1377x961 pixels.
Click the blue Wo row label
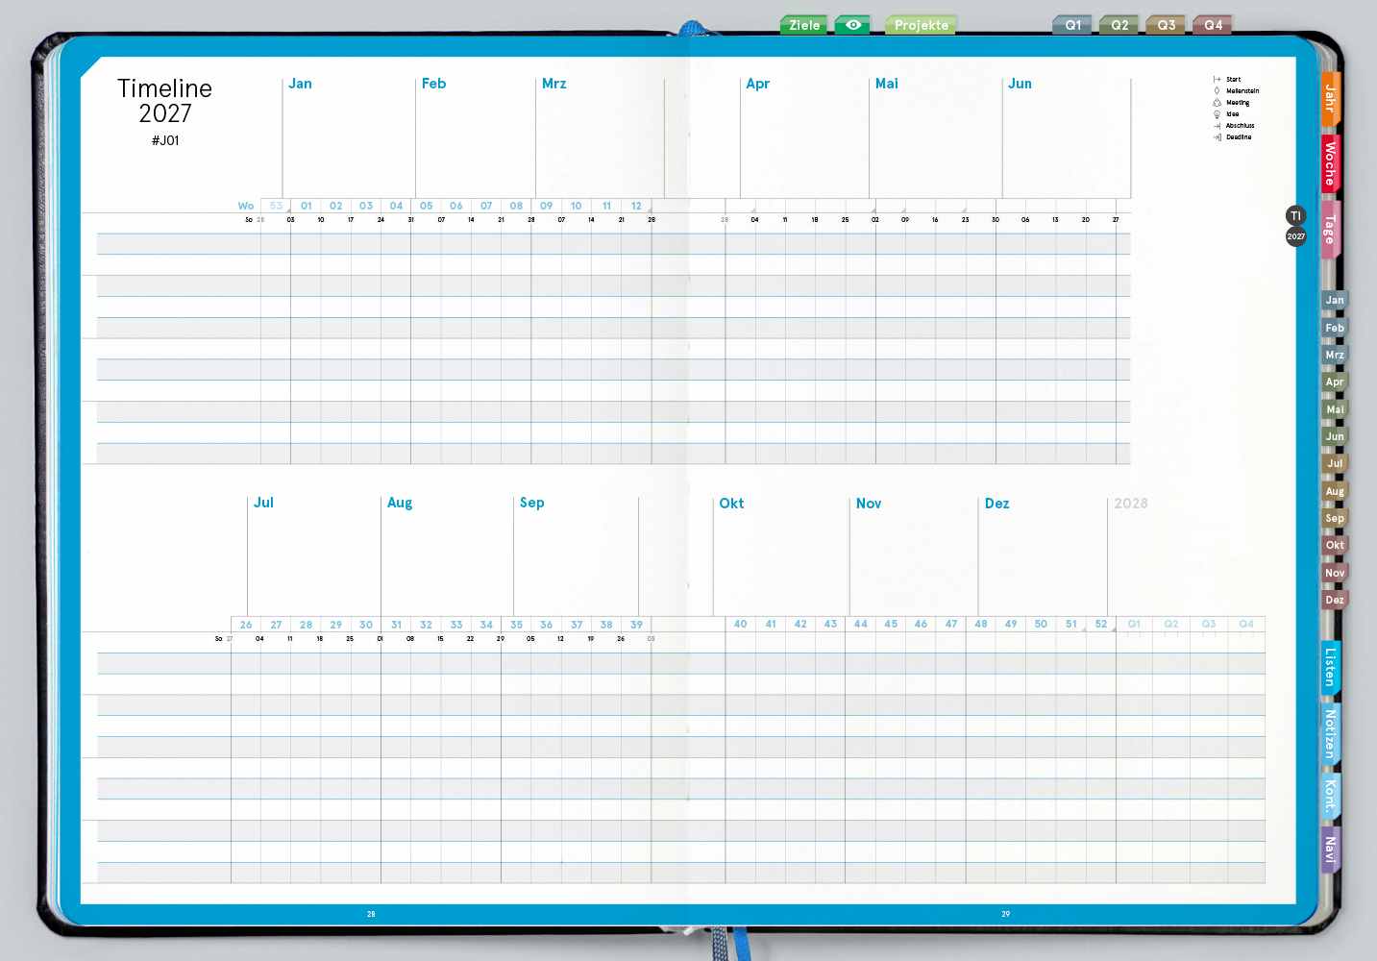click(x=246, y=206)
